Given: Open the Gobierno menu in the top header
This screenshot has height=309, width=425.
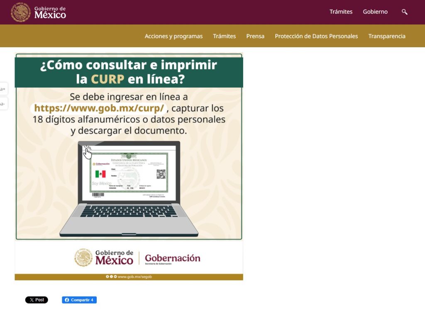Looking at the screenshot, I should pos(375,12).
